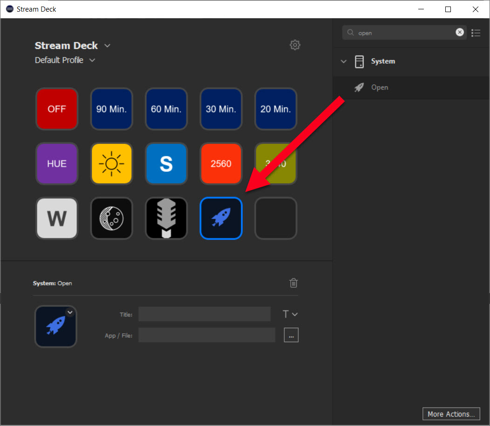The height and width of the screenshot is (426, 490).
Task: Close the Stream Deck window
Action: click(475, 9)
